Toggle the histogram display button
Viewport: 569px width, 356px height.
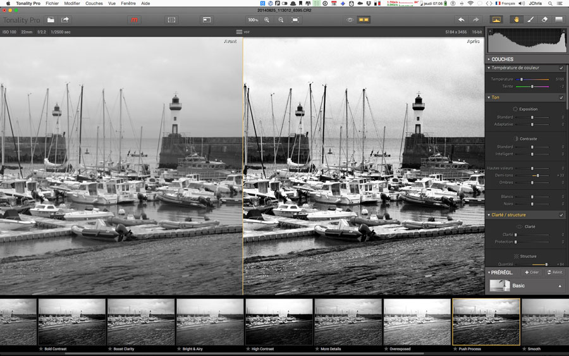pyautogui.click(x=496, y=20)
